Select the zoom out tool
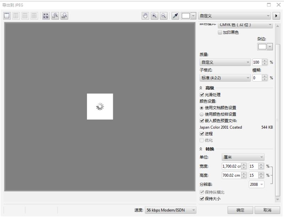This screenshot has width=284, height=217. point(164,16)
